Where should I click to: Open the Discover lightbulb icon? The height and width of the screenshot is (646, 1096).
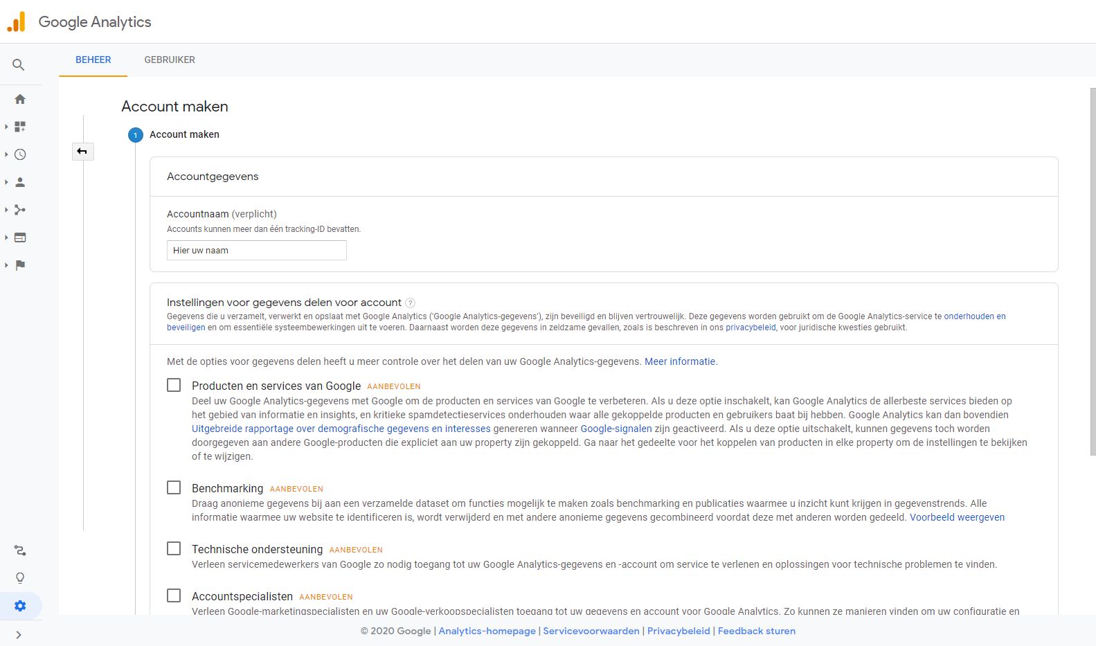click(x=20, y=578)
